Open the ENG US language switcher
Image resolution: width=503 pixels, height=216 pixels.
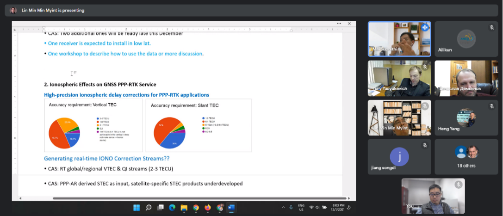pos(301,207)
